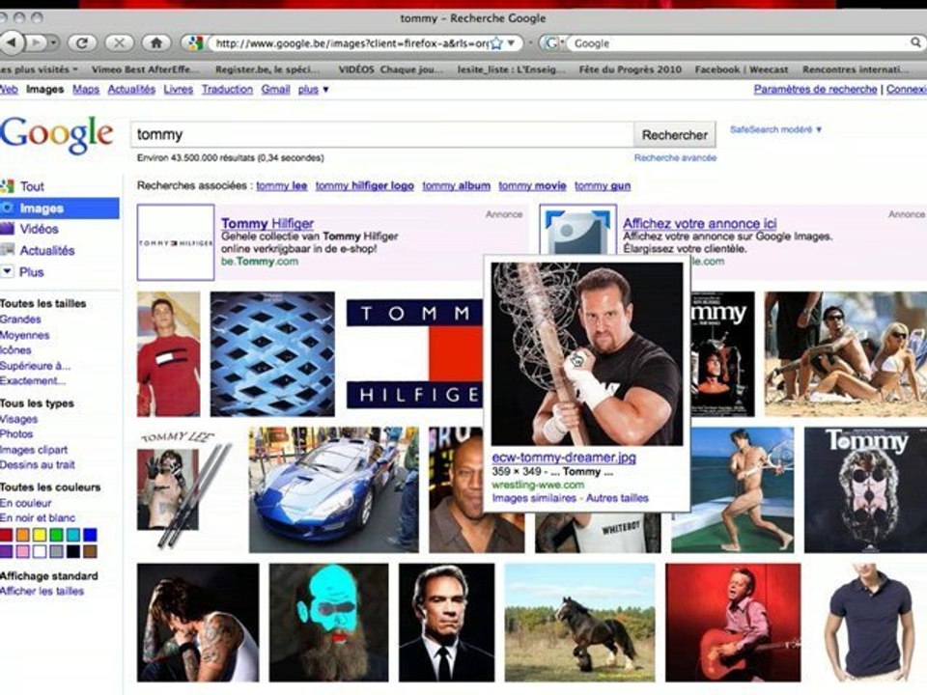The height and width of the screenshot is (695, 927).
Task: Open the blue sports car thumbnail
Action: click(x=333, y=489)
